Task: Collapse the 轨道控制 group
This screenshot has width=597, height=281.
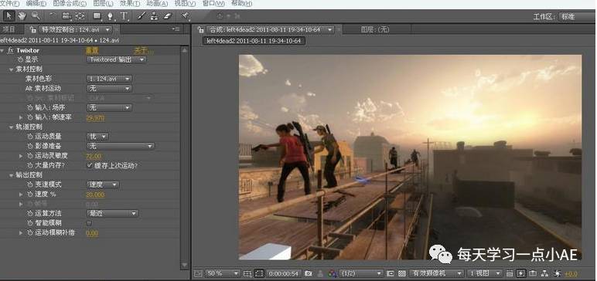Action: click(11, 127)
